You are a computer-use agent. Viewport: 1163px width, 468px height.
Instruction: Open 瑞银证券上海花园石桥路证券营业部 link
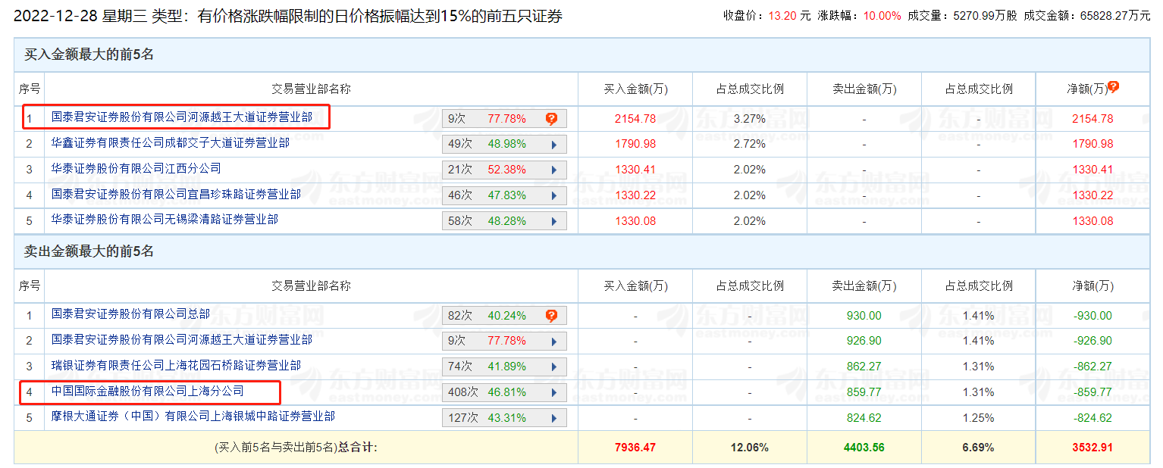pos(176,366)
